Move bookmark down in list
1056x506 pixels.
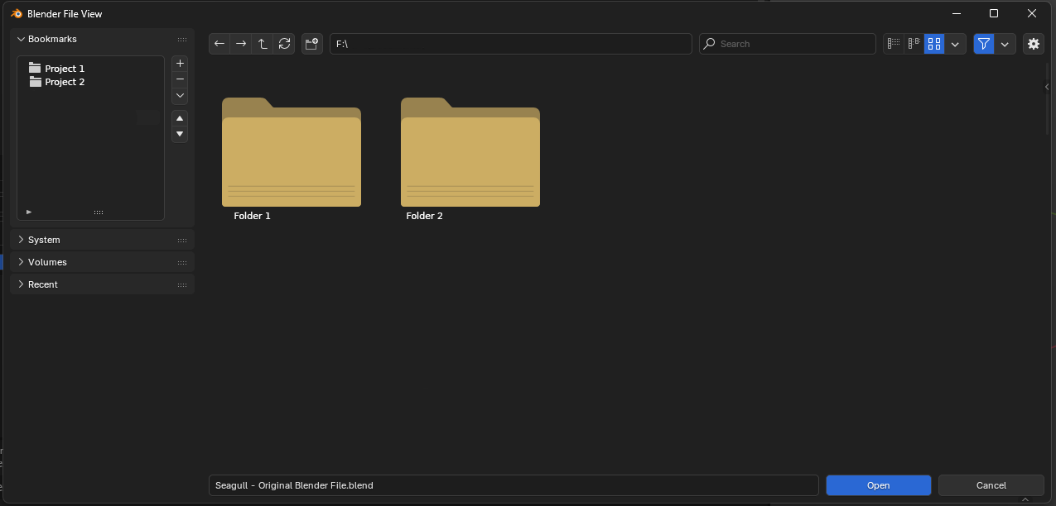[x=180, y=134]
